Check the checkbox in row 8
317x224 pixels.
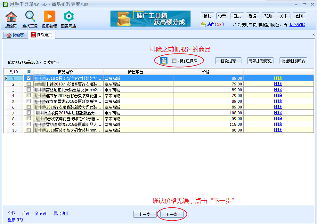coord(29,118)
